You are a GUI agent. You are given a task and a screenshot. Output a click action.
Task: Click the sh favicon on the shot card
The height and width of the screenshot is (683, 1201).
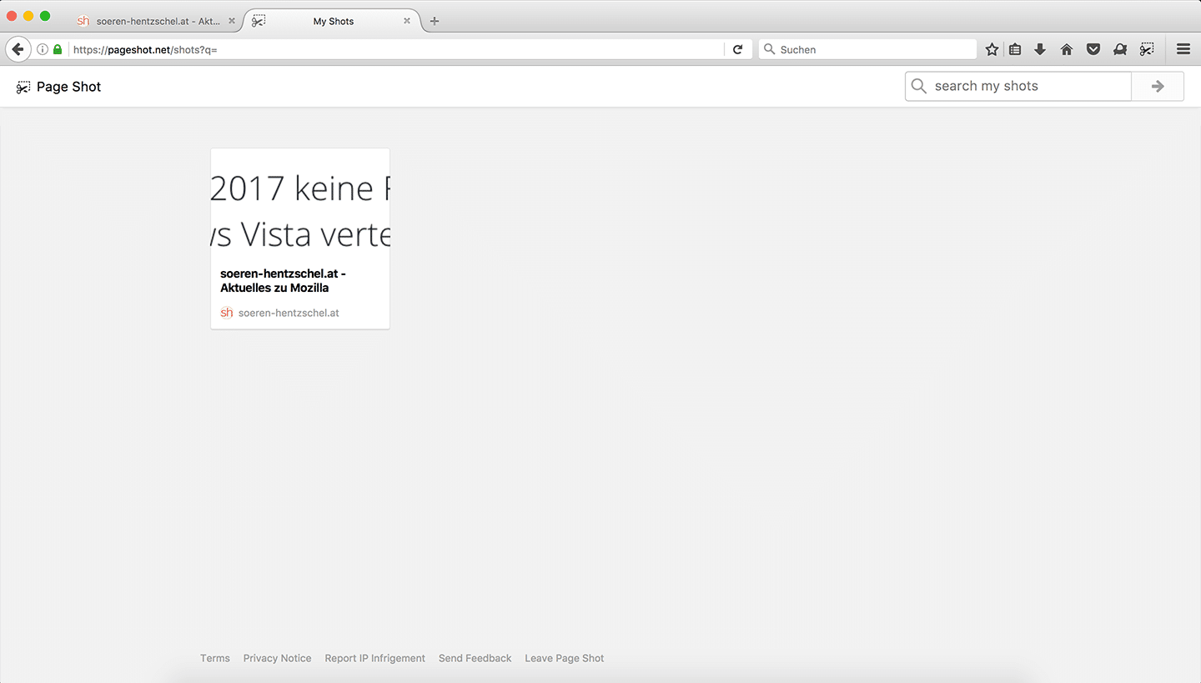(x=227, y=313)
